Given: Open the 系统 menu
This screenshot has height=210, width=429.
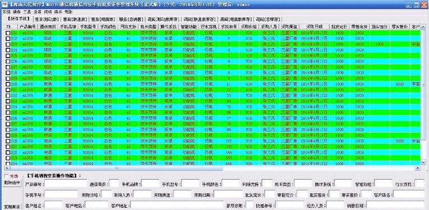Looking at the screenshot, I should (6, 12).
